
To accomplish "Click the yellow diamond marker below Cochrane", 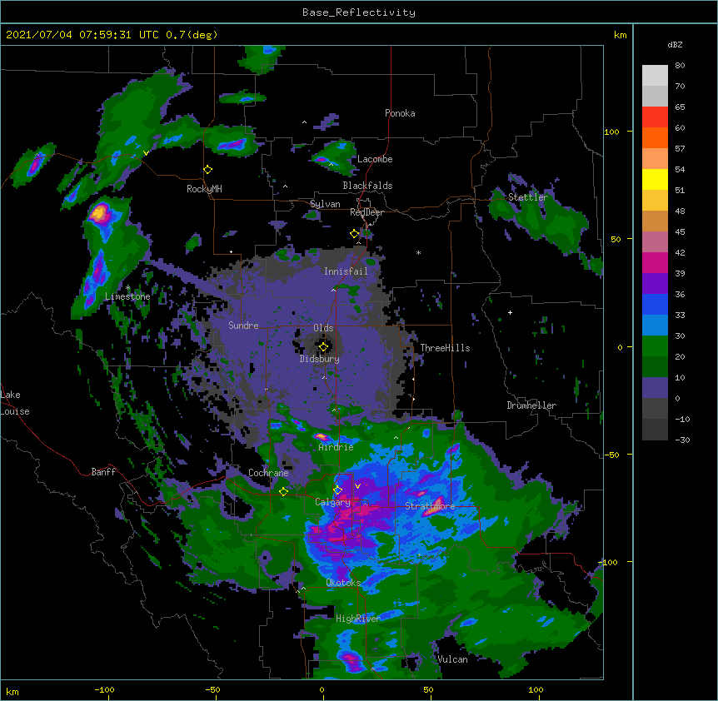I will tap(284, 491).
